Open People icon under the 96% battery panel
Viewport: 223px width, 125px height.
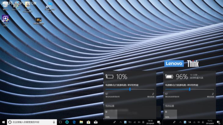tap(174, 122)
